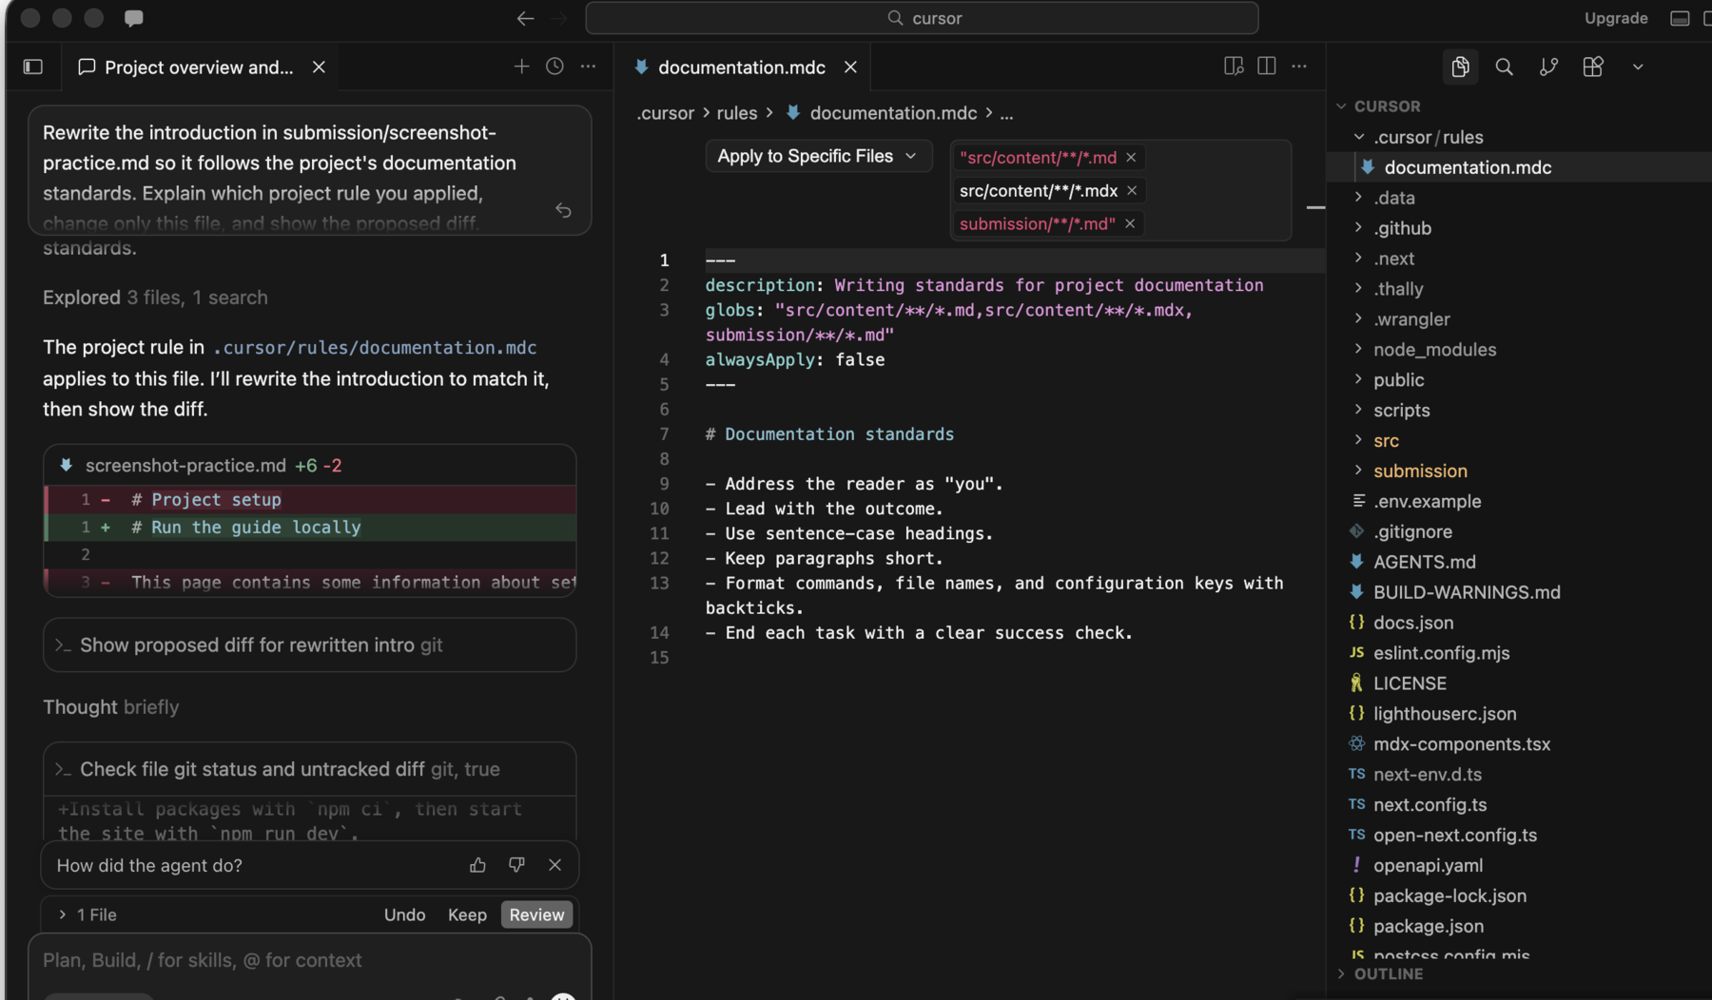Close the documentation.mdc tab
This screenshot has height=1000, width=1712.
[850, 67]
